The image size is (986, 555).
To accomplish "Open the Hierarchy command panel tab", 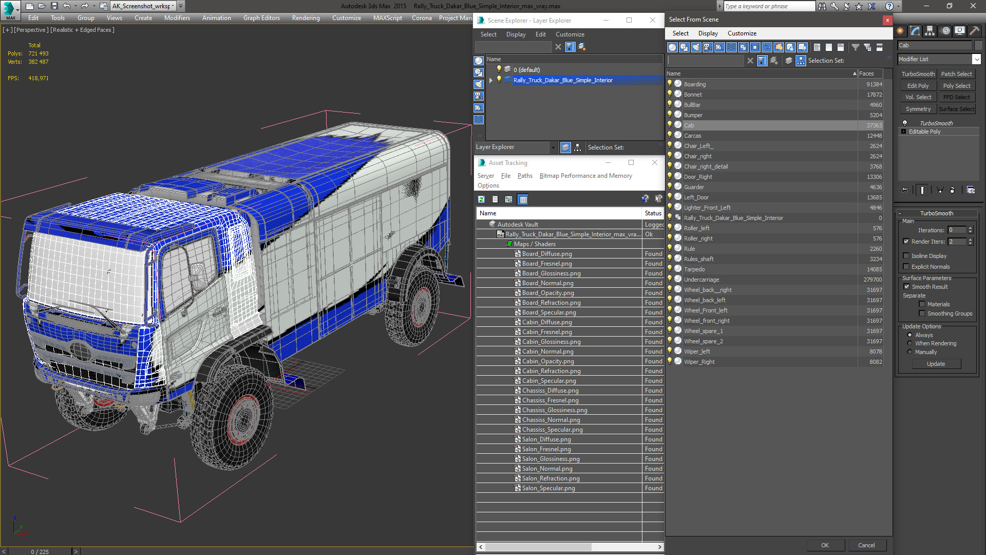I will tap(930, 31).
